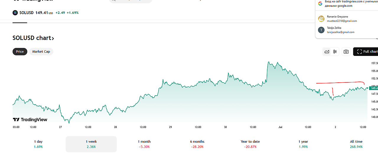Open SOLUSD chart heading link
378x153 pixels.
tap(33, 38)
